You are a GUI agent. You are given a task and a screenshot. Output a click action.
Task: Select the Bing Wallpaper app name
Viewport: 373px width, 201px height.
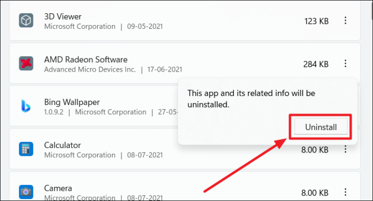tap(72, 102)
